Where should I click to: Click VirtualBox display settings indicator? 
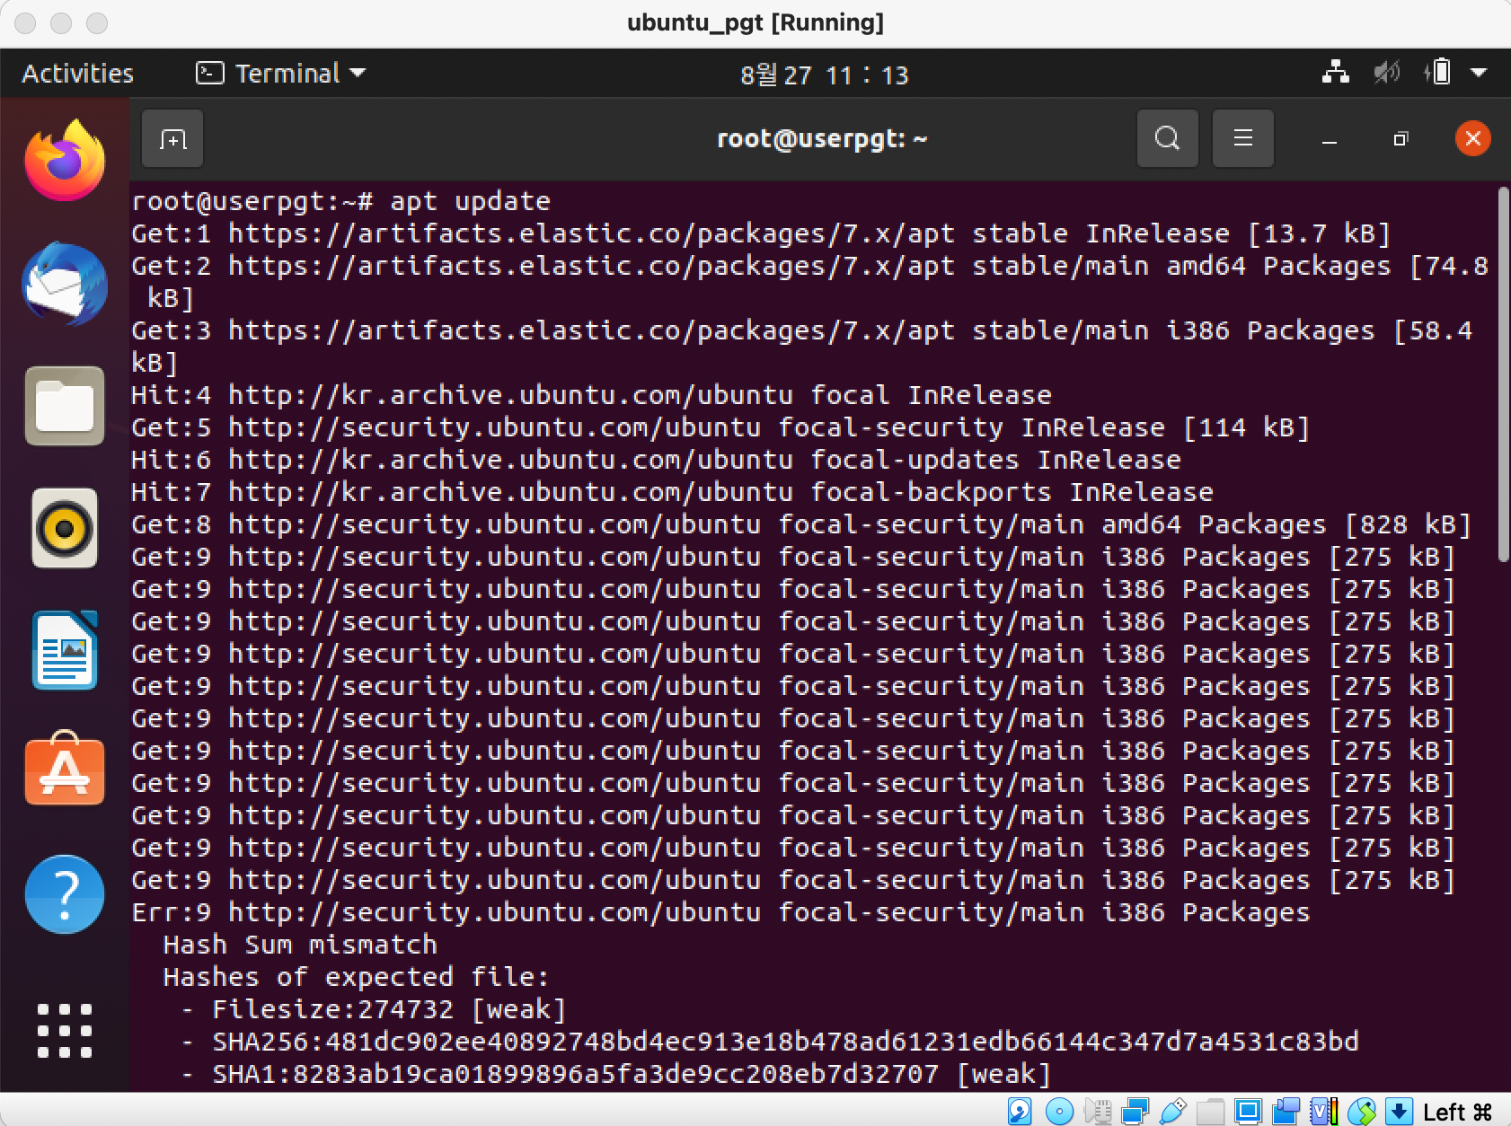[1248, 1112]
